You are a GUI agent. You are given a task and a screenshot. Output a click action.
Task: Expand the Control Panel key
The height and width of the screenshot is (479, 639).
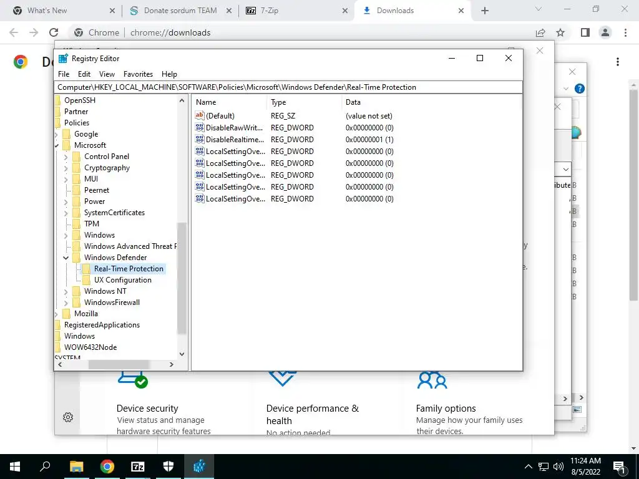tap(66, 157)
